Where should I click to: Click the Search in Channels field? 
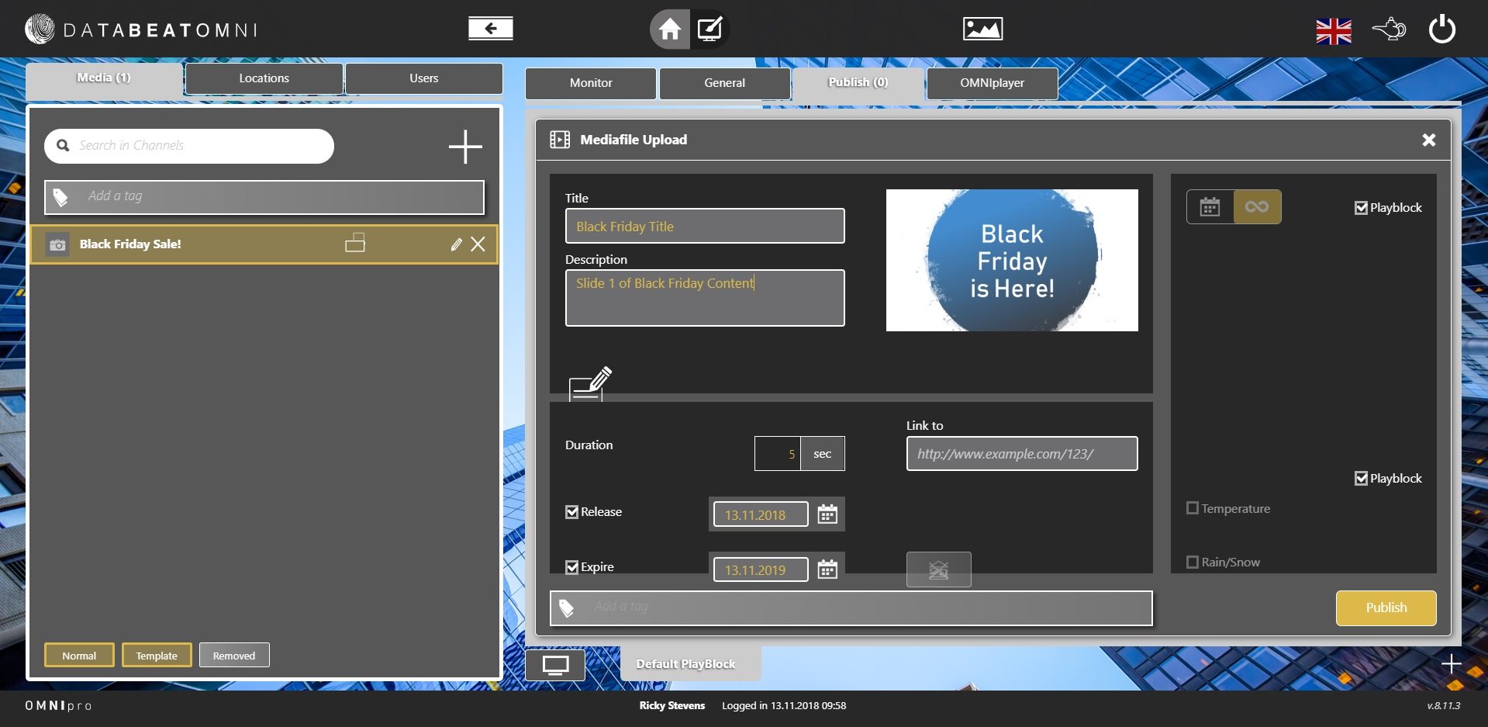(189, 146)
